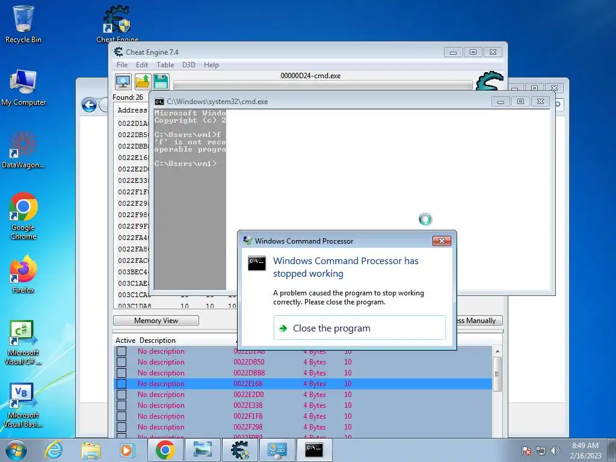Open the Table menu in Cheat Engine
The image size is (616, 462).
(165, 65)
